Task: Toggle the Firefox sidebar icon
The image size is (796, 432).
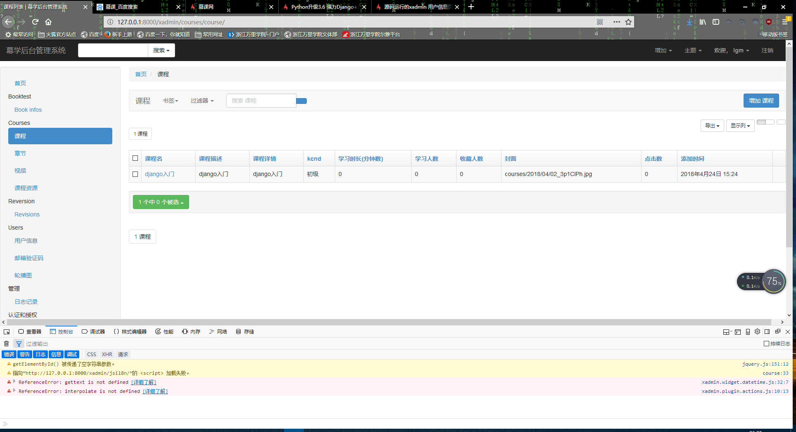Action: pyautogui.click(x=716, y=22)
